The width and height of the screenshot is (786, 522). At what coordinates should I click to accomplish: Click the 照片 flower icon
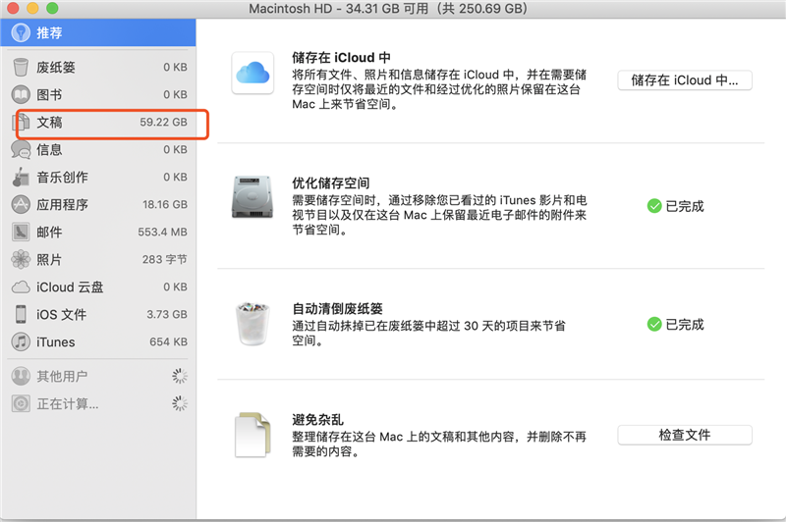pos(21,259)
